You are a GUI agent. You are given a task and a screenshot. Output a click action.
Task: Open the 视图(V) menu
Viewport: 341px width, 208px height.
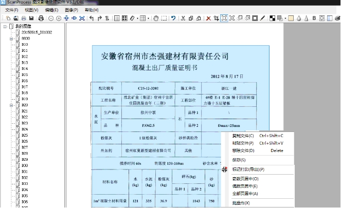(x=31, y=10)
